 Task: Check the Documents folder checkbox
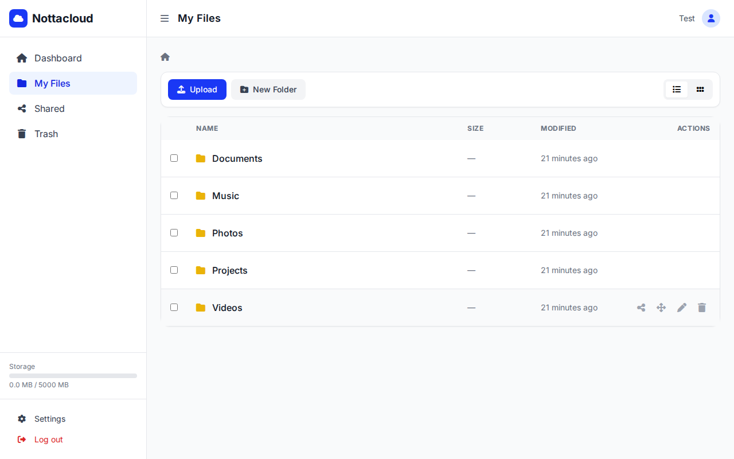click(x=174, y=158)
